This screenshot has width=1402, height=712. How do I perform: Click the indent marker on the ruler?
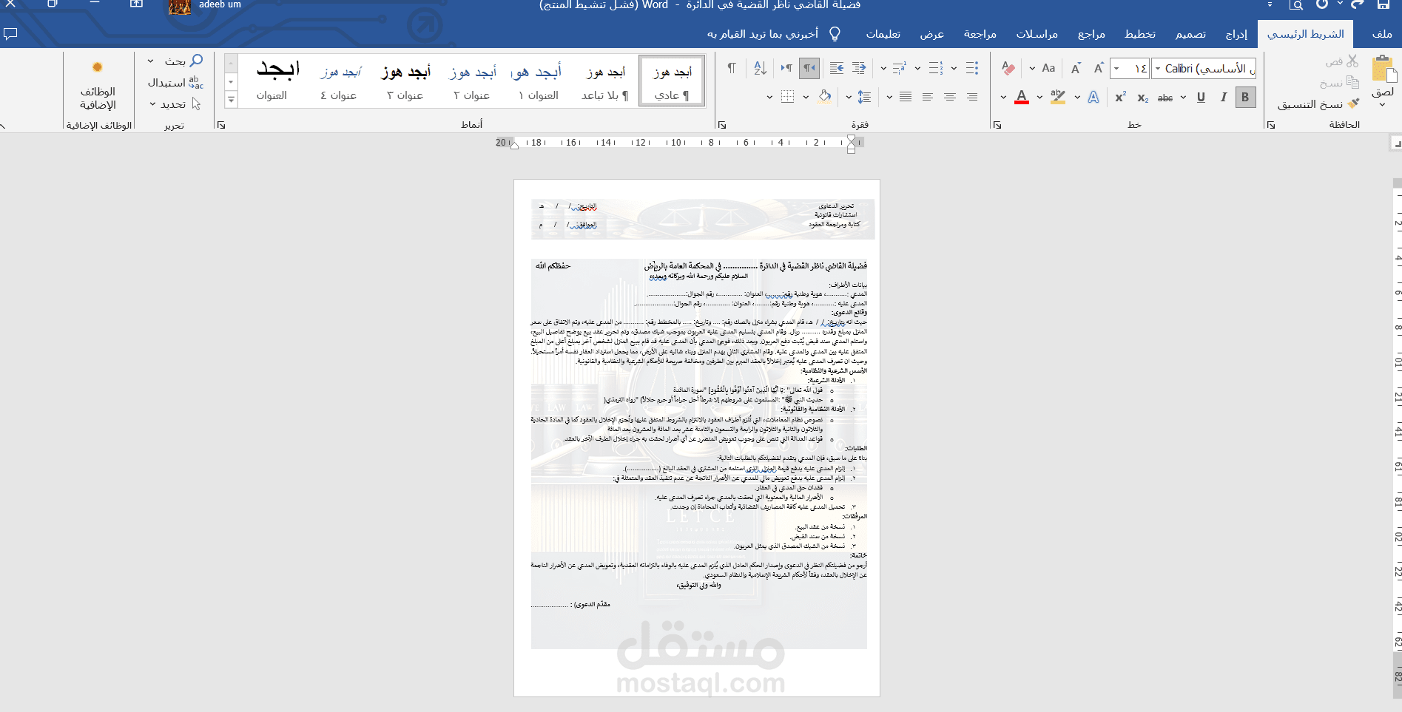[x=851, y=144]
